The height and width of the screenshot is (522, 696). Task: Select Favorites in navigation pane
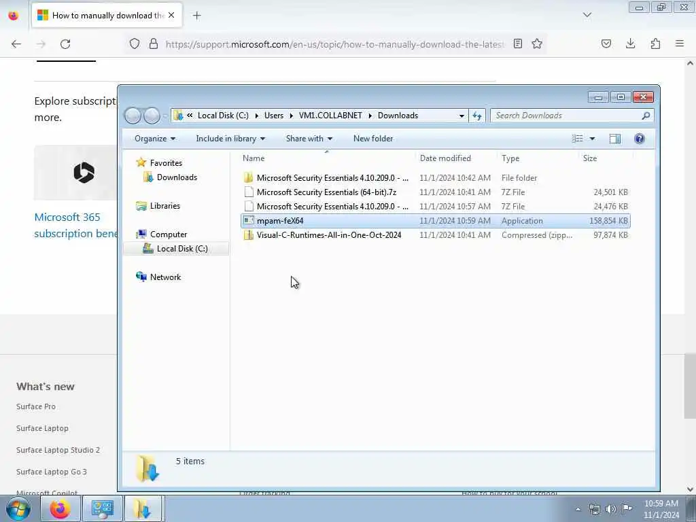166,163
